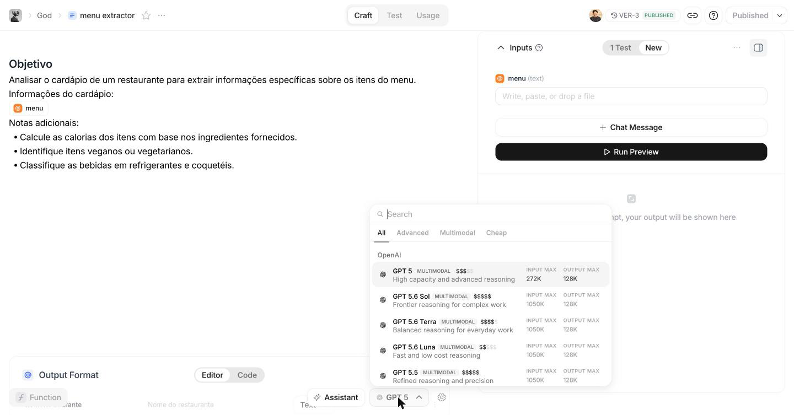Screen dimensions: 794x415
Task: Select the 1 Test inputs option
Action: (x=620, y=48)
